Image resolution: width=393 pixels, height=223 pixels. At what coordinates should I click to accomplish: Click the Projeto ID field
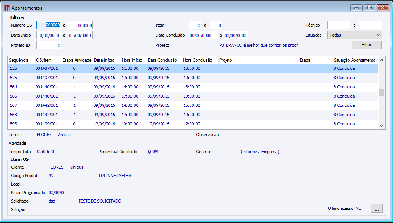click(49, 45)
